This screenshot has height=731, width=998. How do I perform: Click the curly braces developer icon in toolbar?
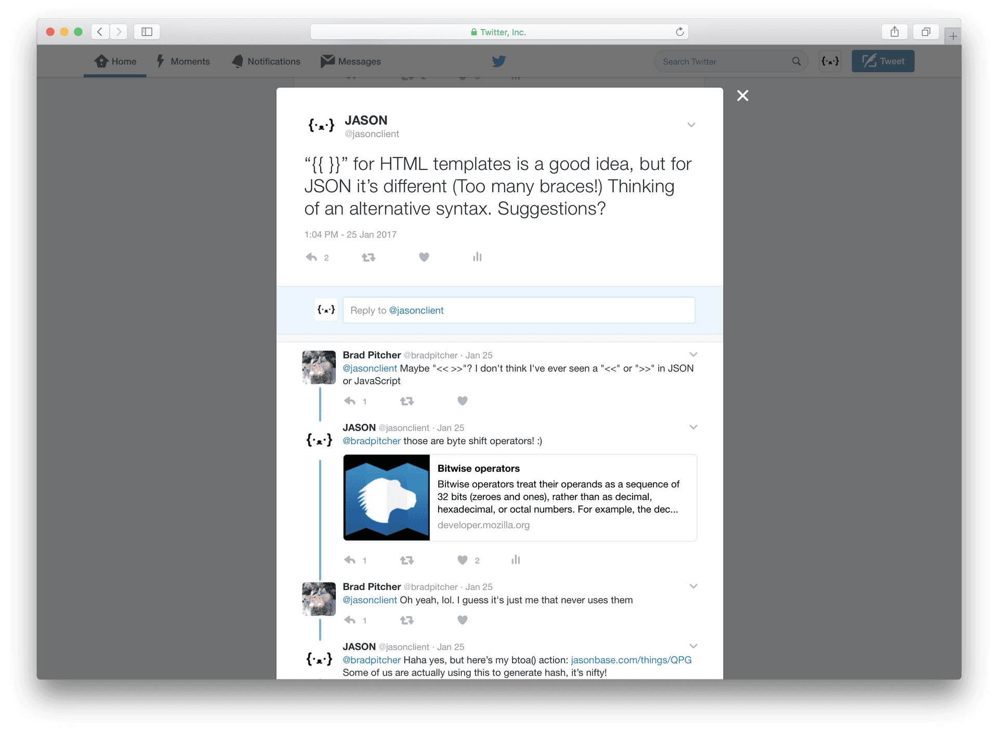coord(829,61)
